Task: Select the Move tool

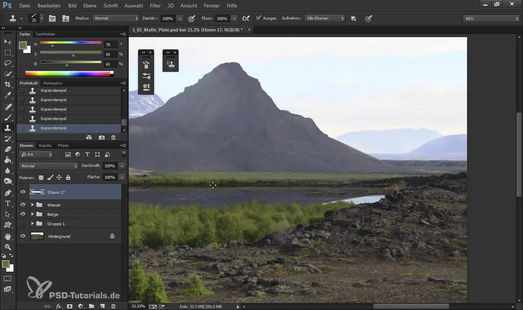Action: pos(8,42)
